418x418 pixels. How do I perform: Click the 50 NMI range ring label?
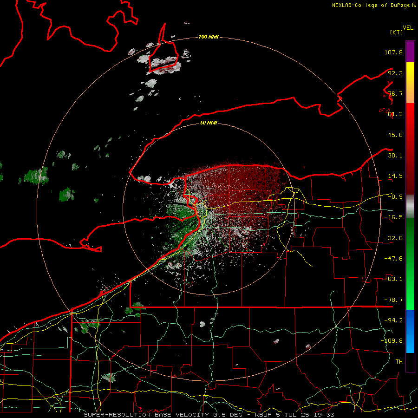209,123
